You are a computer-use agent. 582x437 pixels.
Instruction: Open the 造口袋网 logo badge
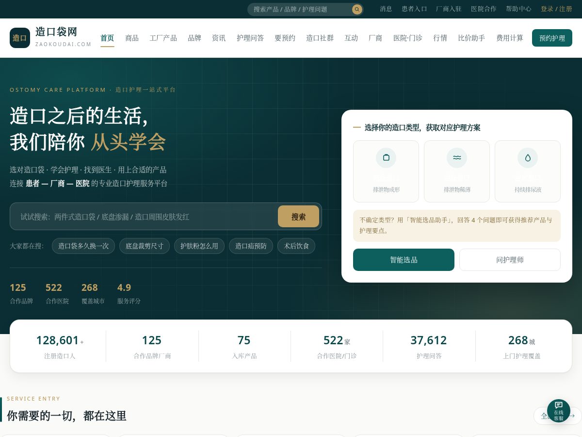[20, 38]
